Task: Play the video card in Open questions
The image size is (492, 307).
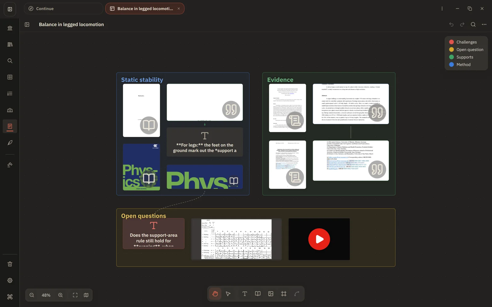Action: [x=319, y=239]
